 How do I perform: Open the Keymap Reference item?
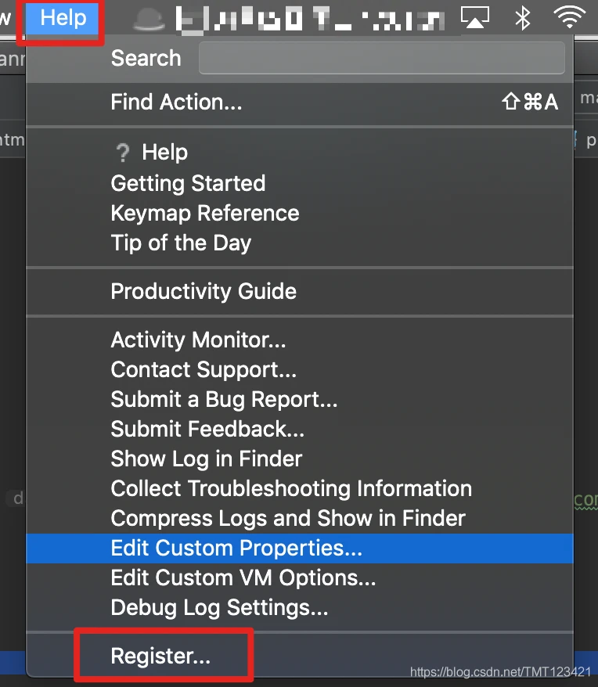[205, 213]
